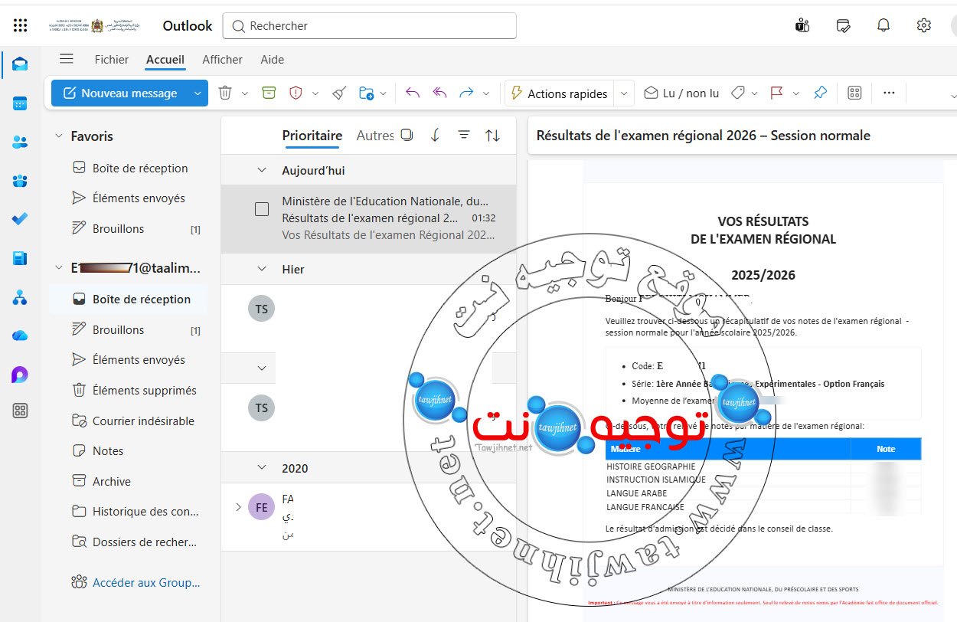This screenshot has width=957, height=622.
Task: Open the OneDrive cloud icon in the sidebar
Action: (x=21, y=336)
